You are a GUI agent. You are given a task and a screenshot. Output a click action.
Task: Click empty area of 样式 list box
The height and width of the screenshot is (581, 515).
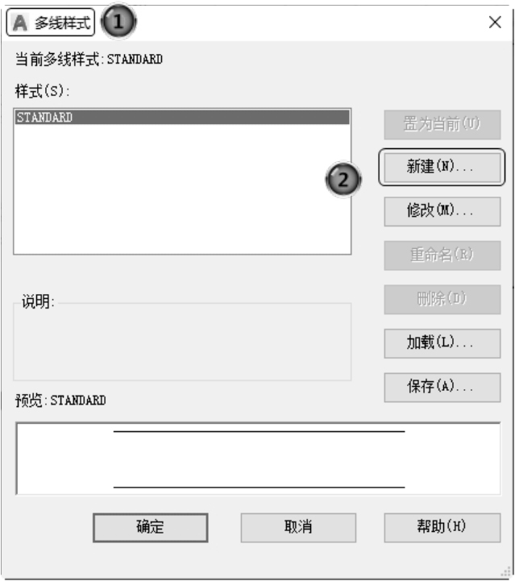182,189
